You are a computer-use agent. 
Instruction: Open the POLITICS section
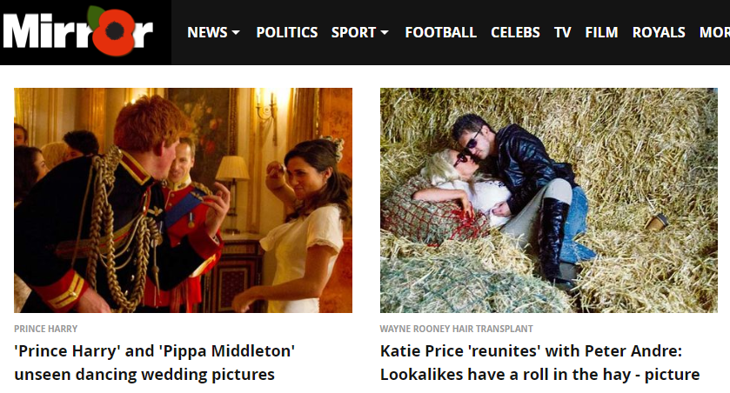click(x=287, y=32)
